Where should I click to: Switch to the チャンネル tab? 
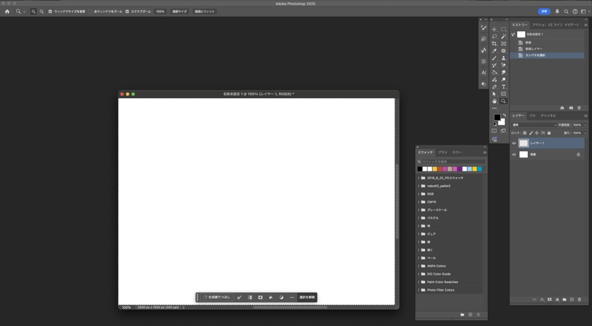point(548,116)
